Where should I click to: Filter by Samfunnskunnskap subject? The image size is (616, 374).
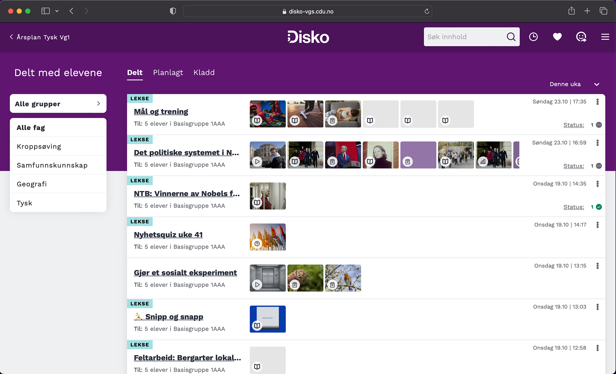pos(58,165)
